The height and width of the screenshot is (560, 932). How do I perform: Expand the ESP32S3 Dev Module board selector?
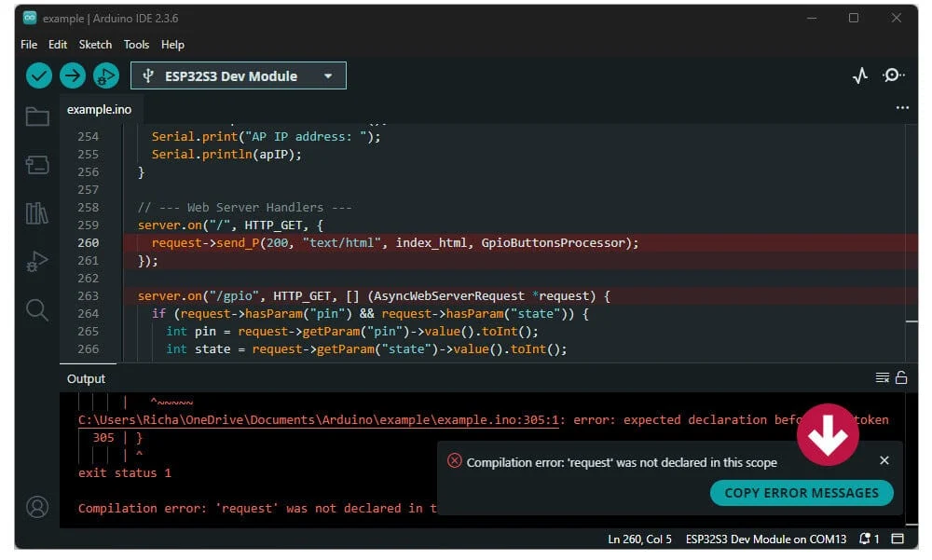tap(239, 76)
